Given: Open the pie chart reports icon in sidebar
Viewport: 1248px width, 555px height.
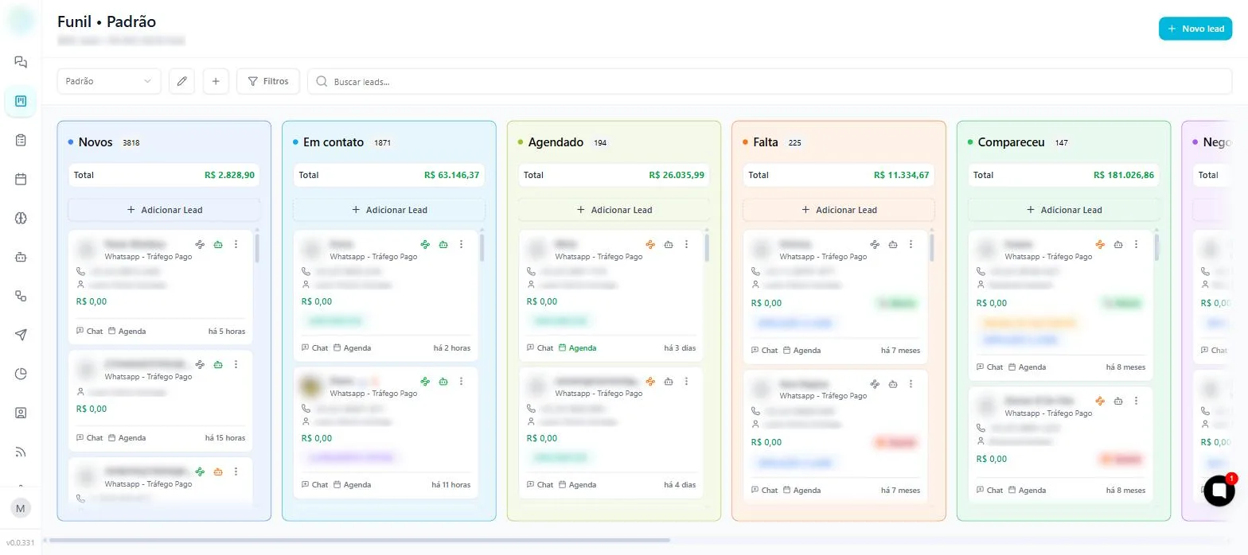Looking at the screenshot, I should coord(21,374).
